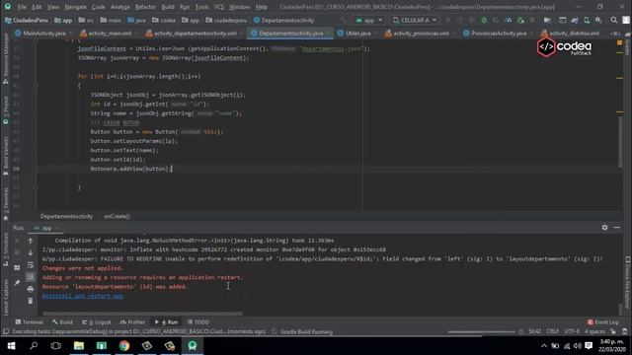Show hidden editor tabs list
The image size is (632, 355).
614,34
